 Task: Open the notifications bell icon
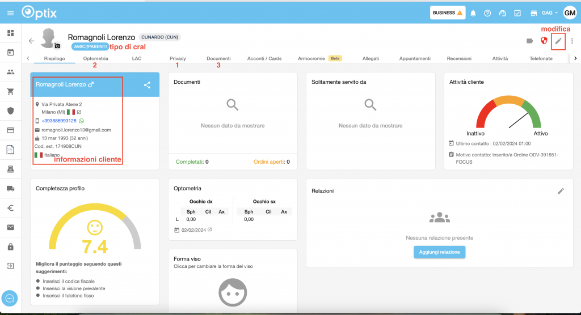[x=473, y=13]
